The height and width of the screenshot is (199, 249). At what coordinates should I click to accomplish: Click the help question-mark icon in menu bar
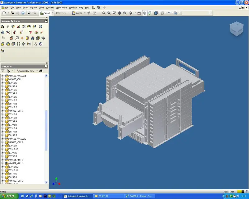click(x=94, y=7)
